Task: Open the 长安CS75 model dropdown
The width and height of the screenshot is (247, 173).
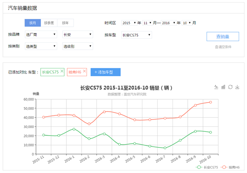Action: [x=137, y=35]
